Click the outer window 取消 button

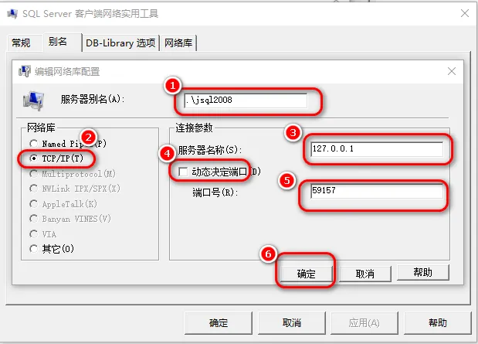(292, 323)
